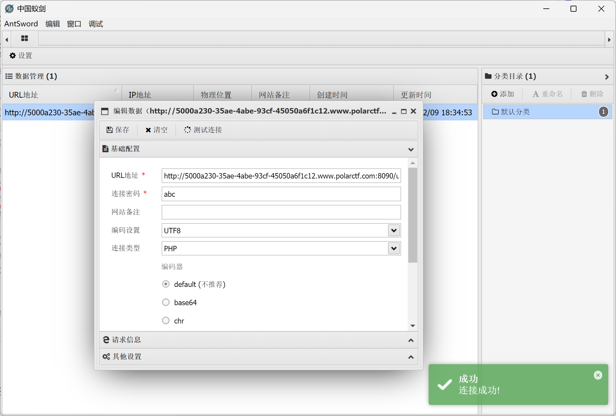
Task: Open the grid home tab icon
Action: click(x=25, y=38)
